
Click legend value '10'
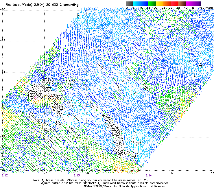141,8
